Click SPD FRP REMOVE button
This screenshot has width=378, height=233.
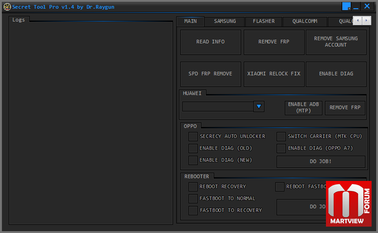pyautogui.click(x=210, y=74)
